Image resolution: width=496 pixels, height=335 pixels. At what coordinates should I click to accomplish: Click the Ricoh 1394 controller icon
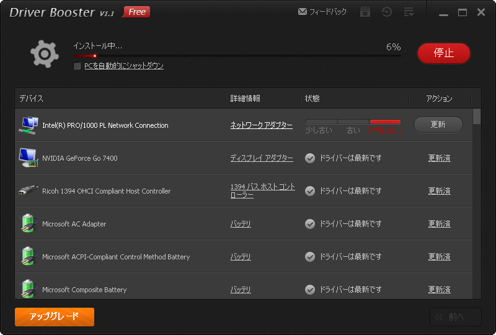point(29,190)
